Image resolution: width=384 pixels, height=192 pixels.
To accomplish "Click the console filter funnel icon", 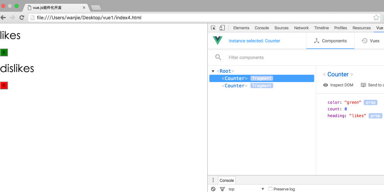I will (222, 189).
